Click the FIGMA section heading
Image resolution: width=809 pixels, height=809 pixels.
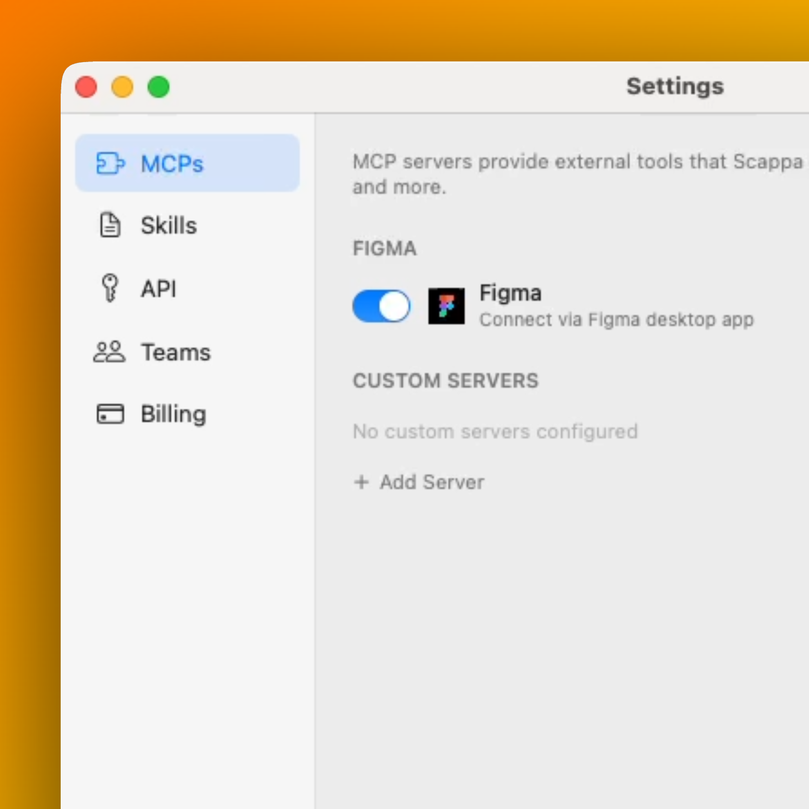coord(384,248)
